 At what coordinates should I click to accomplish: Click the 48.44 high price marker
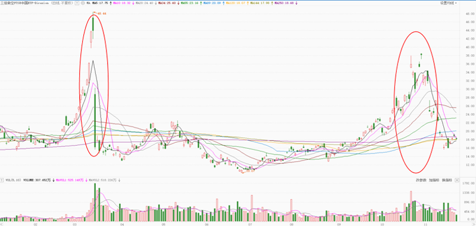coord(101,14)
